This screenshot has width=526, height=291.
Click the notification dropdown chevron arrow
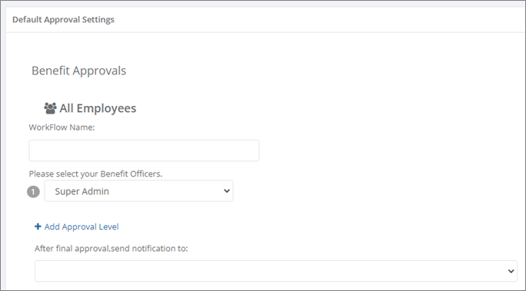click(x=511, y=271)
